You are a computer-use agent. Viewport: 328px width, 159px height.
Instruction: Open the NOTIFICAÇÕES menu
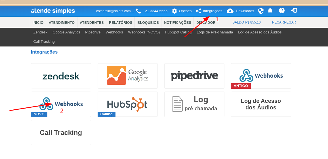click(178, 23)
